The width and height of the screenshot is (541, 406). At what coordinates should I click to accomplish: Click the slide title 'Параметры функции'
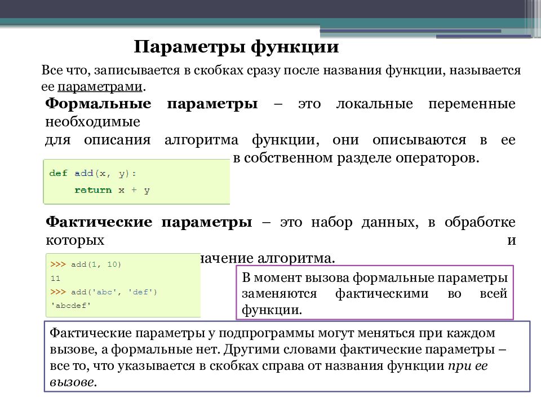[237, 47]
